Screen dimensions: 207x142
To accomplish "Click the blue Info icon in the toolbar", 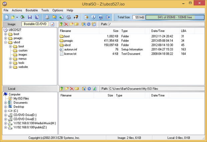I will [x=93, y=17].
